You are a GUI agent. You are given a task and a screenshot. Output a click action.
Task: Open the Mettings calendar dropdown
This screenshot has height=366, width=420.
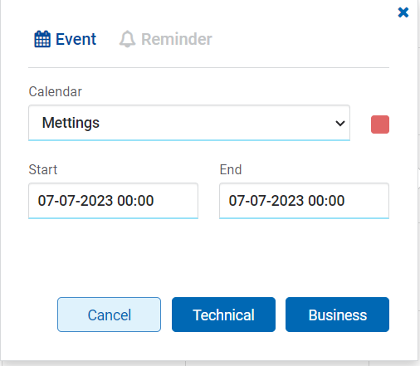pos(189,123)
